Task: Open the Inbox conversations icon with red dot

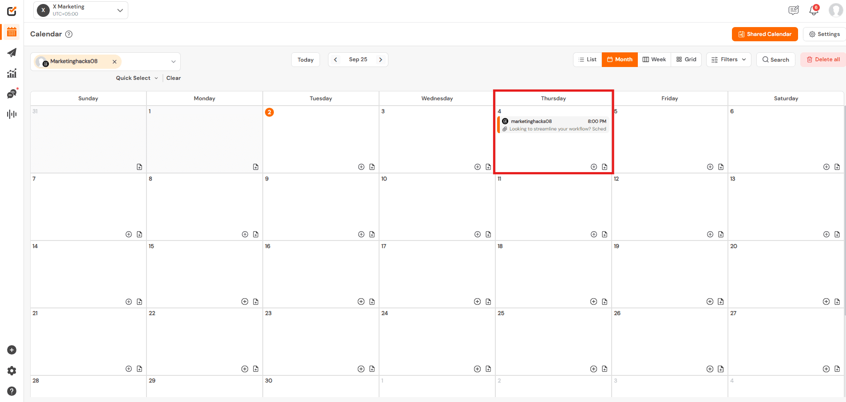Action: (x=12, y=93)
